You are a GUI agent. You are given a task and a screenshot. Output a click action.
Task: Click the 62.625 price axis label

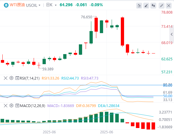[167, 59]
